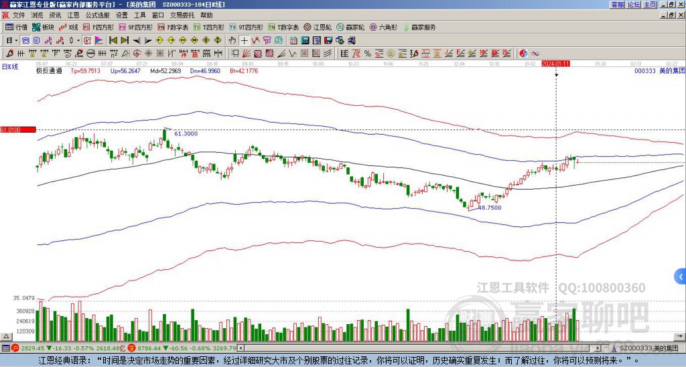Image resolution: width=686 pixels, height=367 pixels.
Task: Open the 帮助 menu
Action: point(206,15)
